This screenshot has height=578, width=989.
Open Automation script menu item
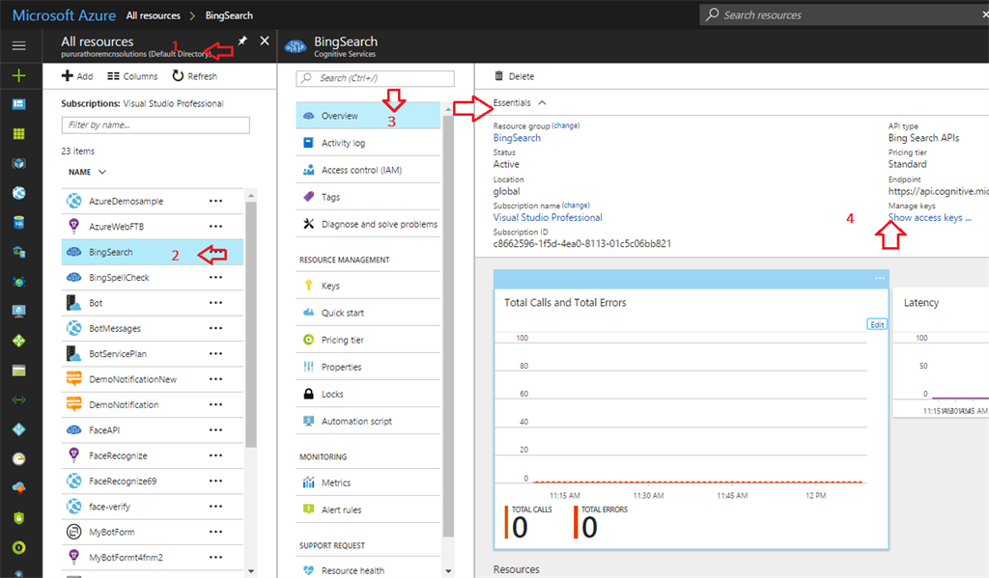coord(368,421)
